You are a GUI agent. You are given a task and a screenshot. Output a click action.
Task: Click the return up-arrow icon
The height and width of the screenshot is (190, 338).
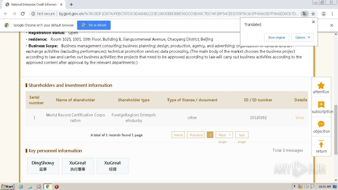click(x=321, y=144)
